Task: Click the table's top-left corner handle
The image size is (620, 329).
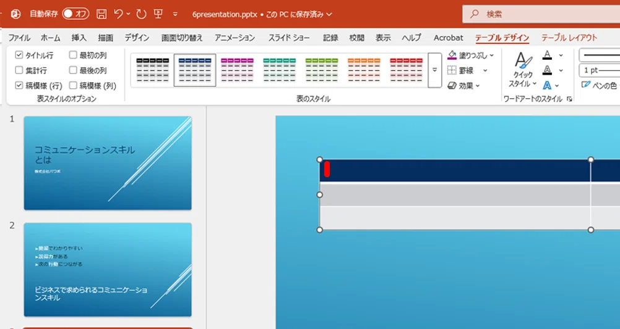Action: [320, 159]
